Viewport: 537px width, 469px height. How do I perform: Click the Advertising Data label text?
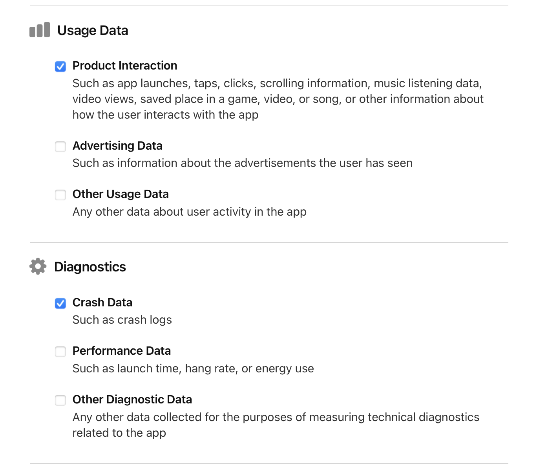tap(117, 146)
